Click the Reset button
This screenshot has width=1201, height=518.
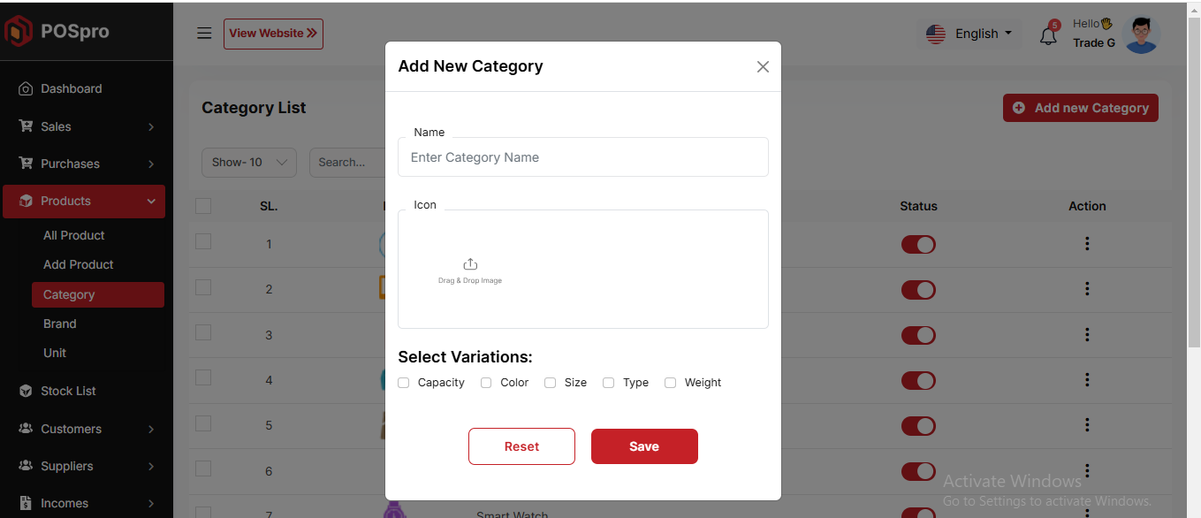coord(521,446)
